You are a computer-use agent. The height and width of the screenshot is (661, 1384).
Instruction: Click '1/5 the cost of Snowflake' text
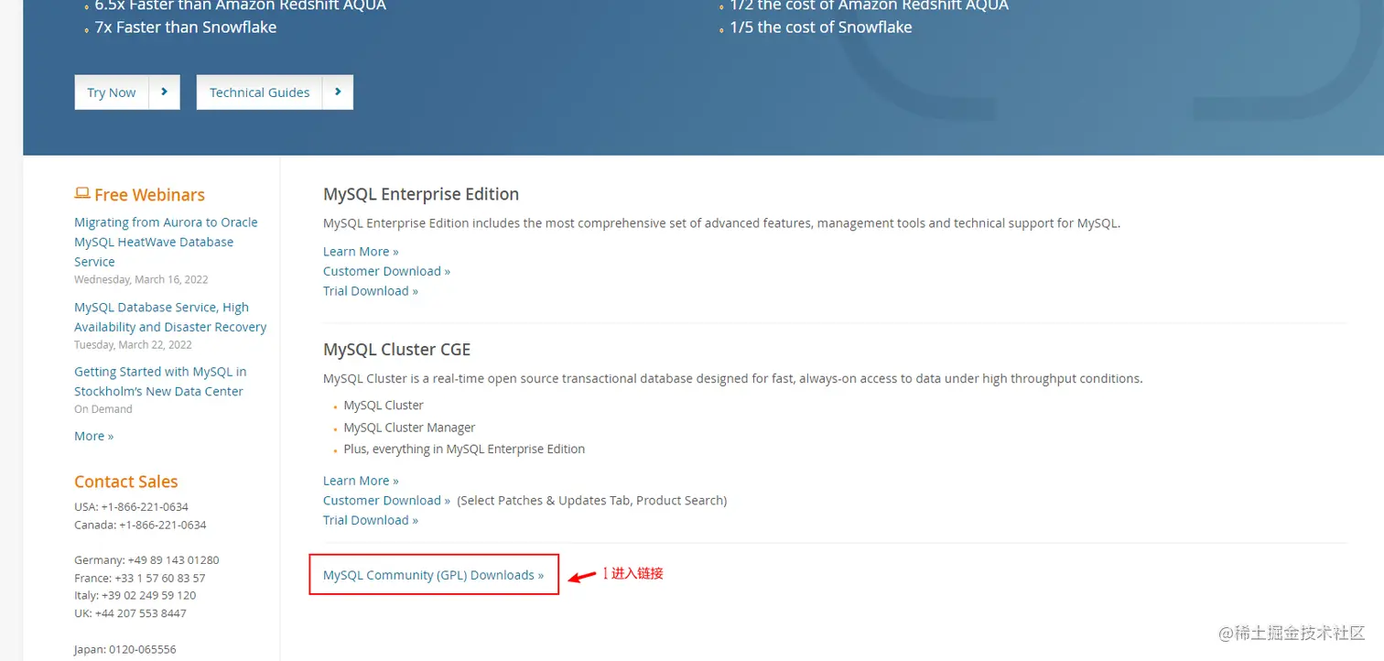point(821,27)
